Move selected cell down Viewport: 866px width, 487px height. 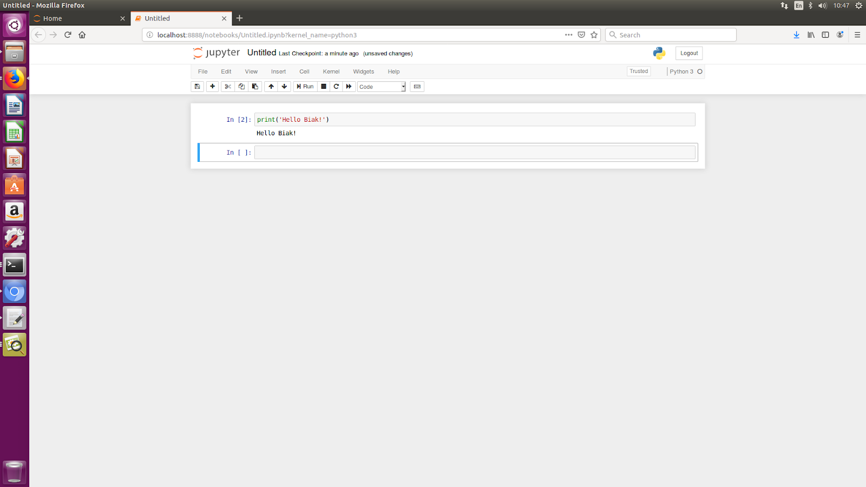tap(284, 86)
